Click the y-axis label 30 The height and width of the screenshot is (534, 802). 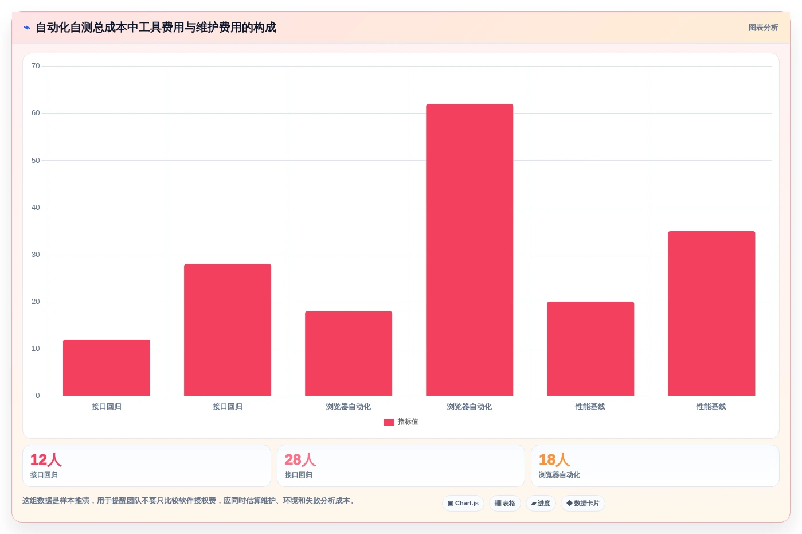click(x=36, y=255)
